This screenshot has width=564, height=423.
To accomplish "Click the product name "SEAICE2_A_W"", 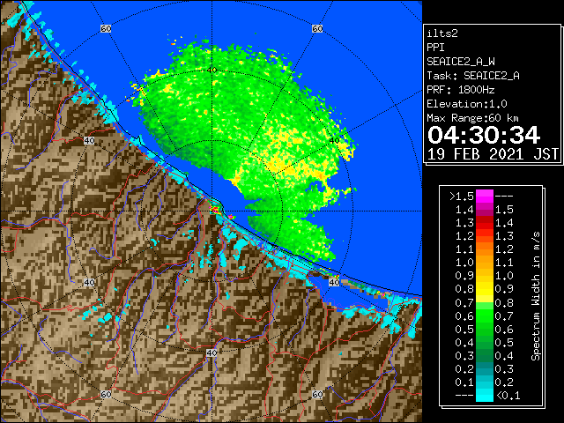I will [460, 62].
